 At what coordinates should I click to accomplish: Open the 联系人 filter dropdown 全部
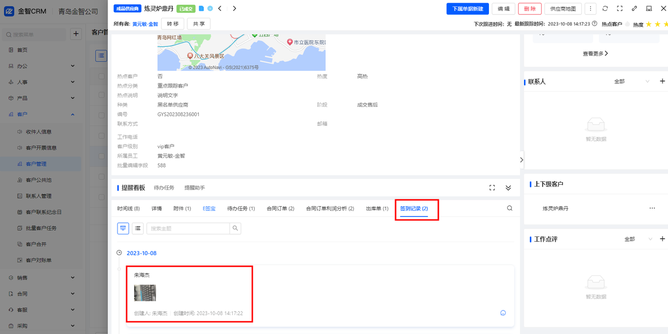coord(631,81)
